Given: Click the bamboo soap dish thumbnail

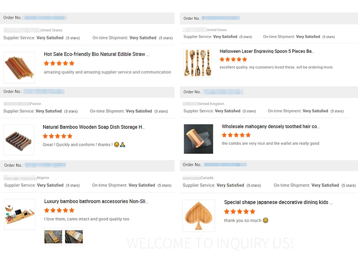Looking at the screenshot, I should pyautogui.click(x=19, y=140).
